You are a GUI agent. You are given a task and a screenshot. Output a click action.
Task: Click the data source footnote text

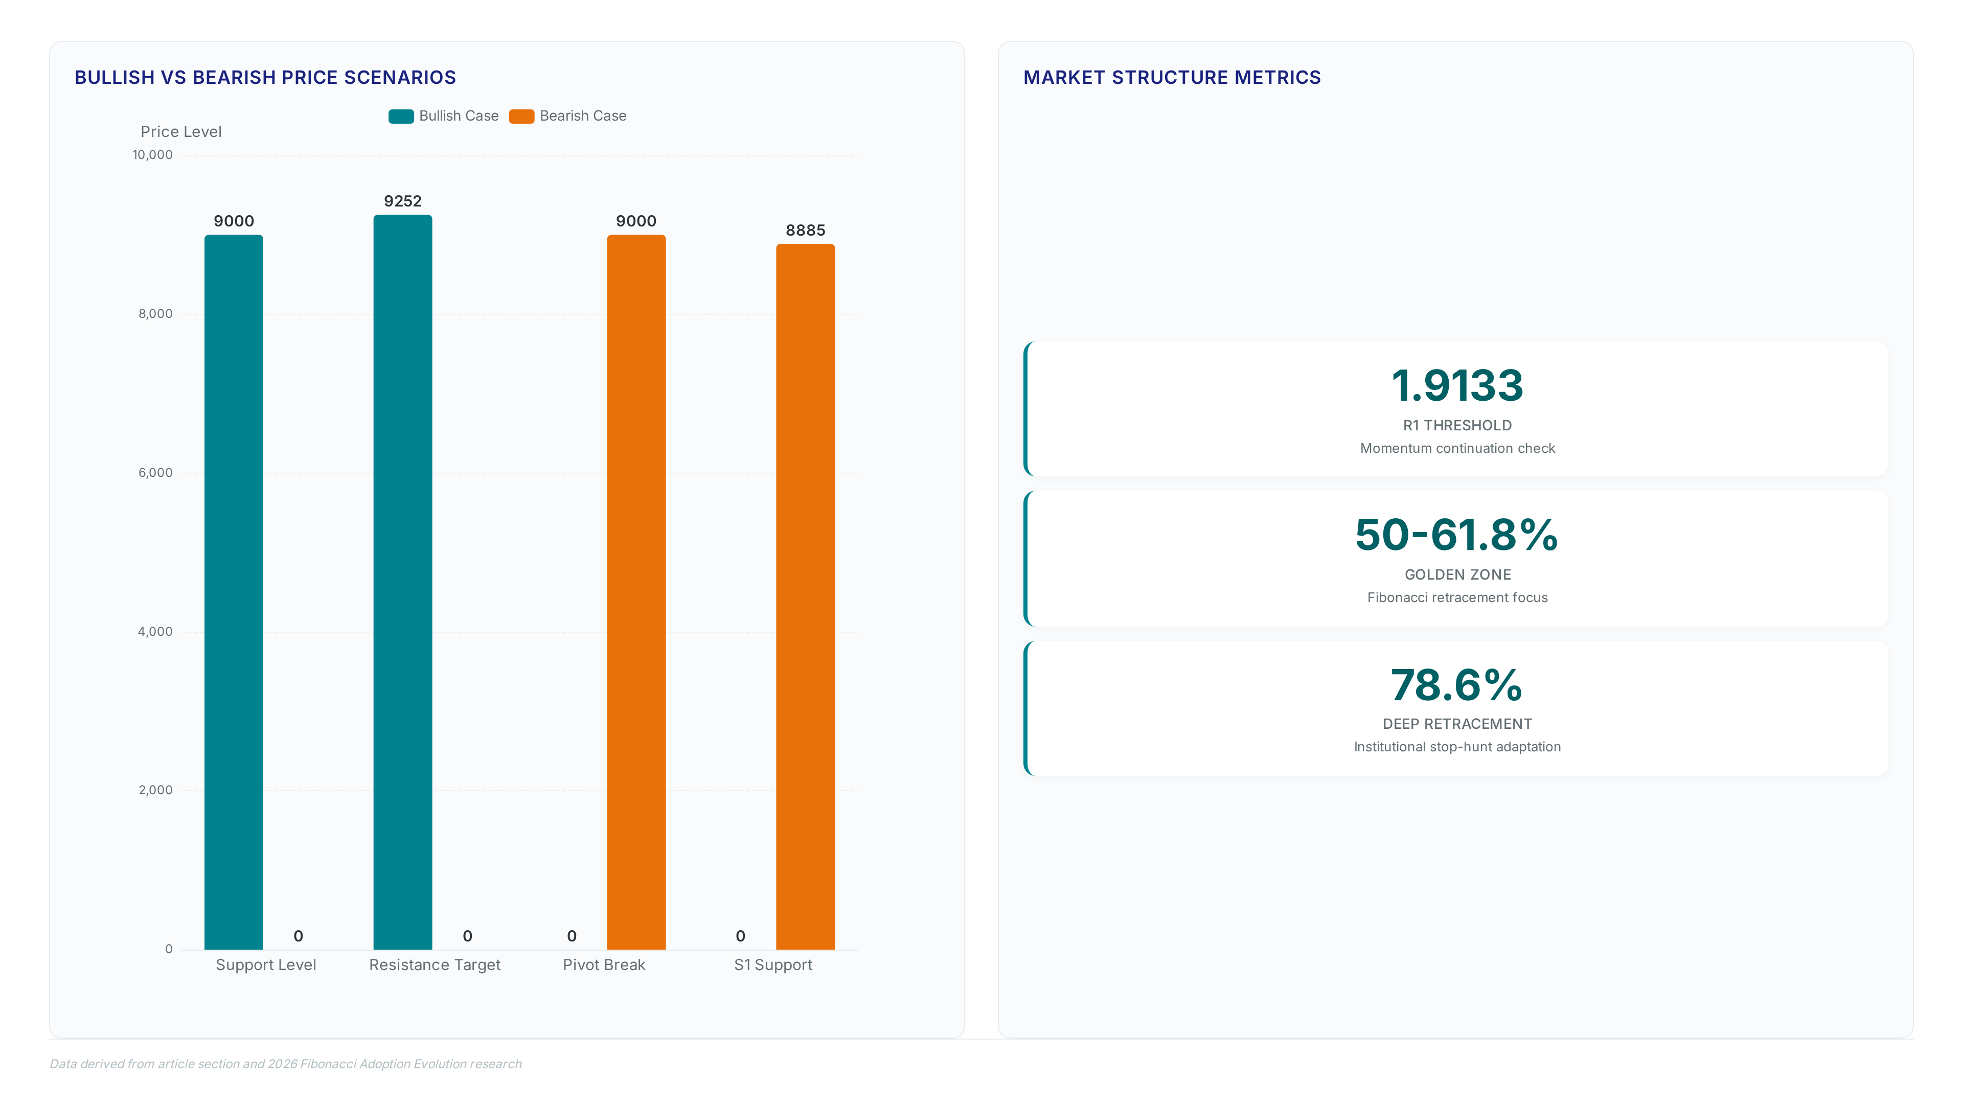[286, 1064]
